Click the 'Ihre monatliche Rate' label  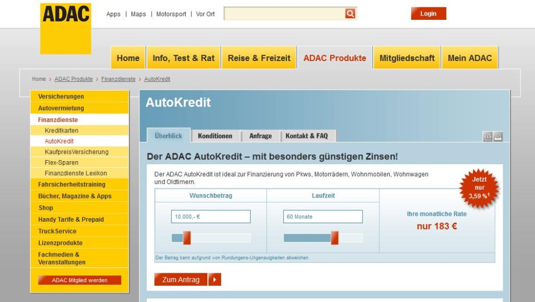click(x=437, y=214)
